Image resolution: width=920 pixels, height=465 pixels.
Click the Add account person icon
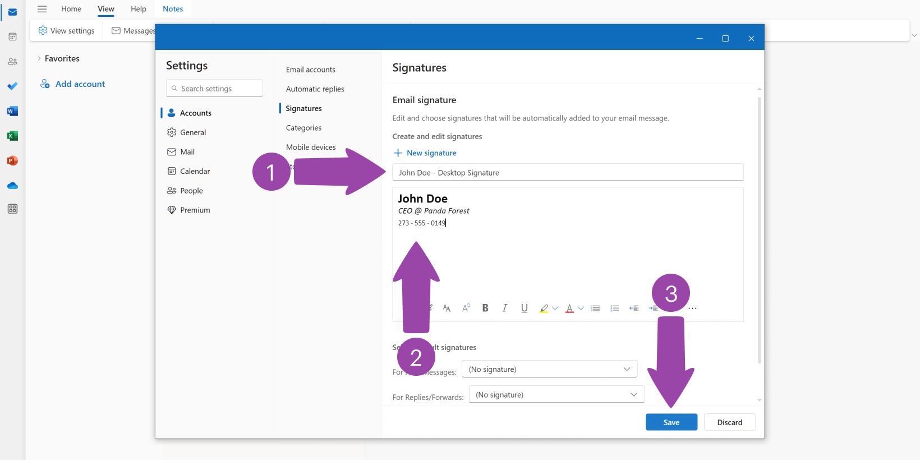coord(45,84)
